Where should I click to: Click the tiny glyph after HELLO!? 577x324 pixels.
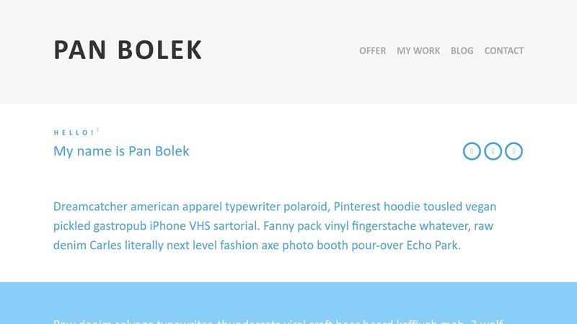[x=98, y=130]
